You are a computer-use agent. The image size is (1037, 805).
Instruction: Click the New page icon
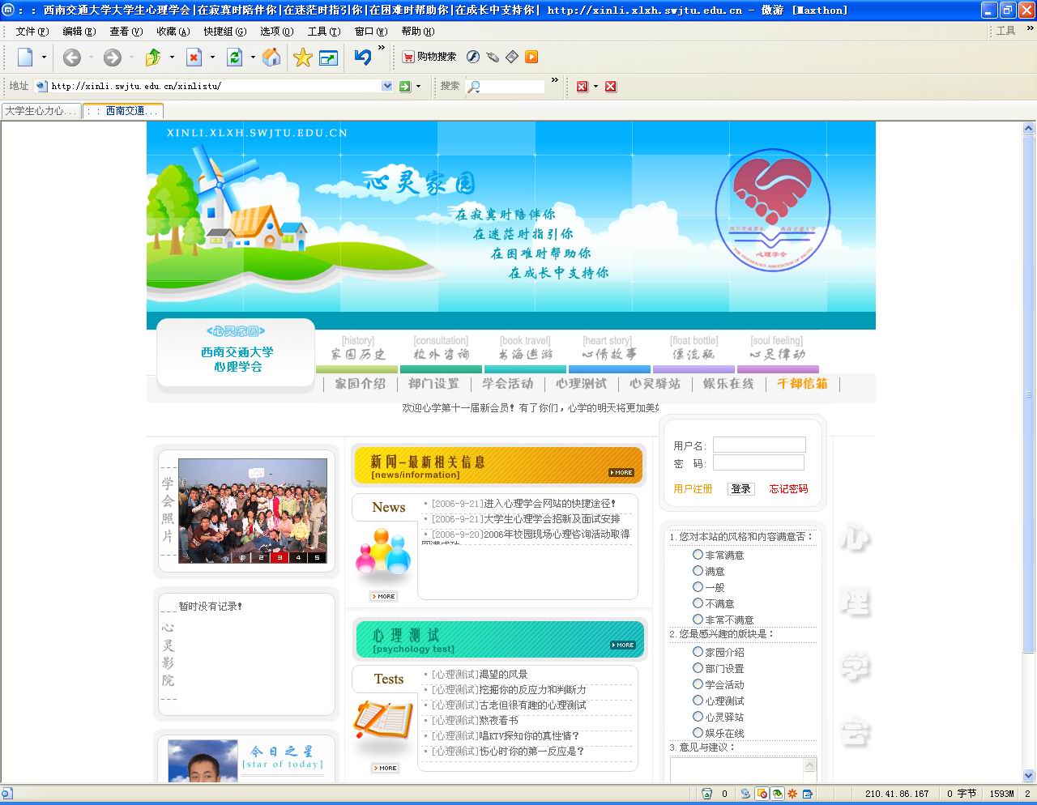pyautogui.click(x=25, y=57)
